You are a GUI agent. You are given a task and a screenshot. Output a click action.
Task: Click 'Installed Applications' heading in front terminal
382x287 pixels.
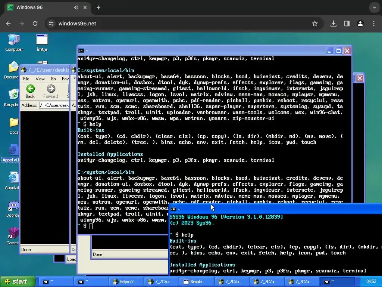(x=203, y=265)
